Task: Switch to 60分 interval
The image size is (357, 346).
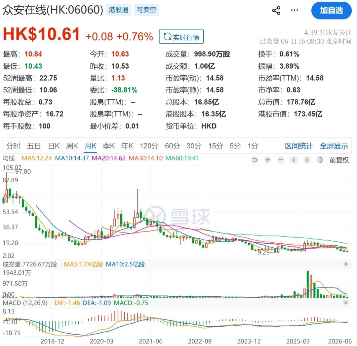Action: 172,146
